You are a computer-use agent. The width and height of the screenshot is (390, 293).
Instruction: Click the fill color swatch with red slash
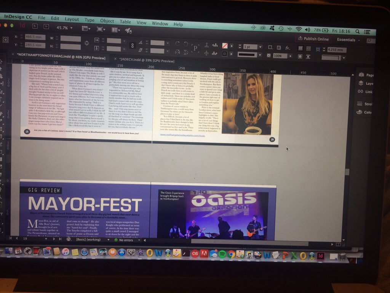(x=225, y=46)
